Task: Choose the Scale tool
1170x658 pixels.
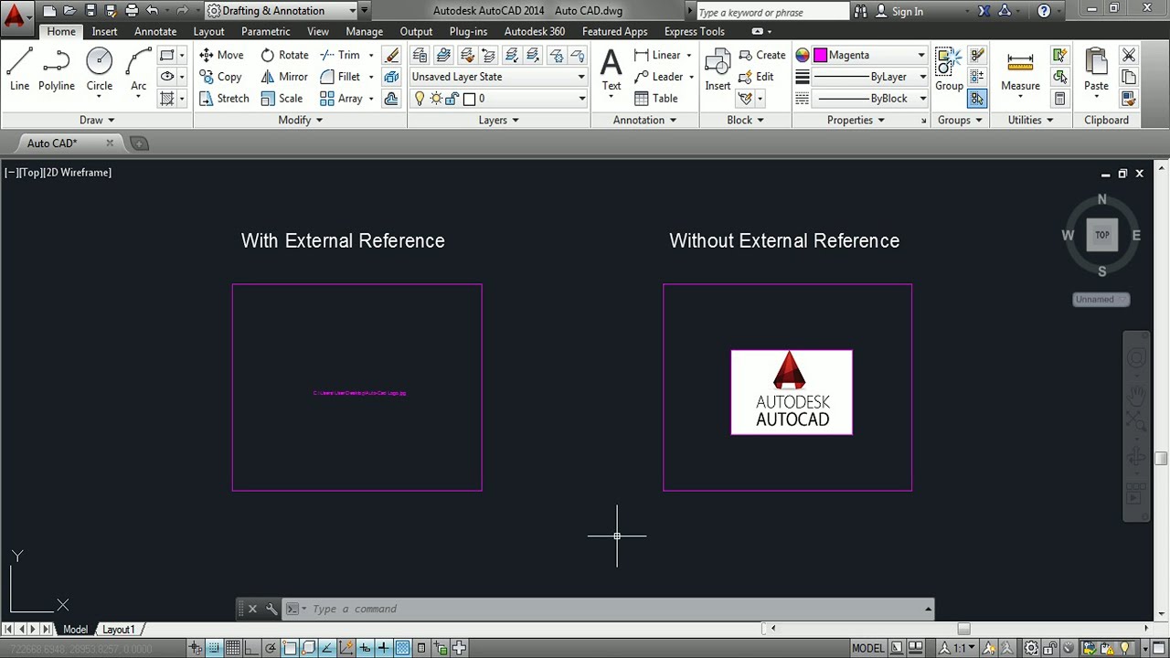Action: coord(282,99)
